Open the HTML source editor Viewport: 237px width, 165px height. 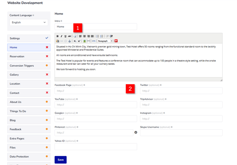(94, 41)
